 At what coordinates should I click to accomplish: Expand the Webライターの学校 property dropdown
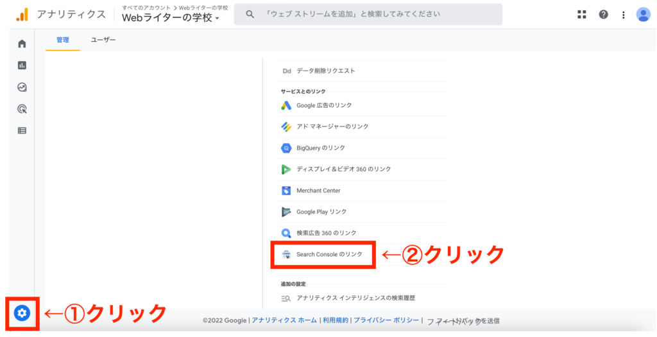coord(171,19)
